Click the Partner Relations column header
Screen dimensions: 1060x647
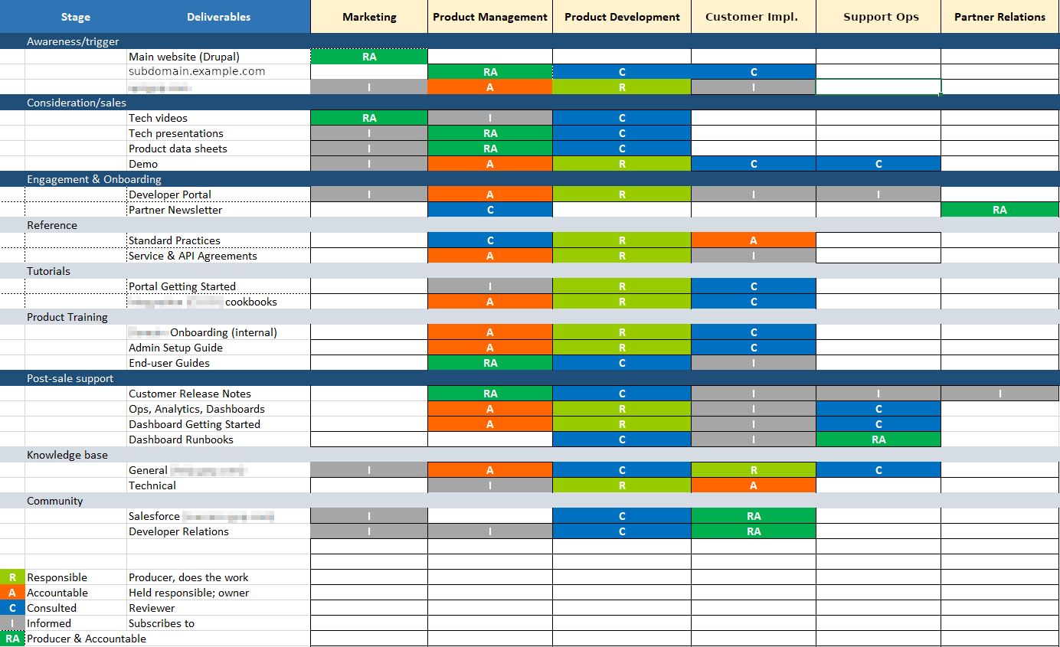[x=1000, y=17]
